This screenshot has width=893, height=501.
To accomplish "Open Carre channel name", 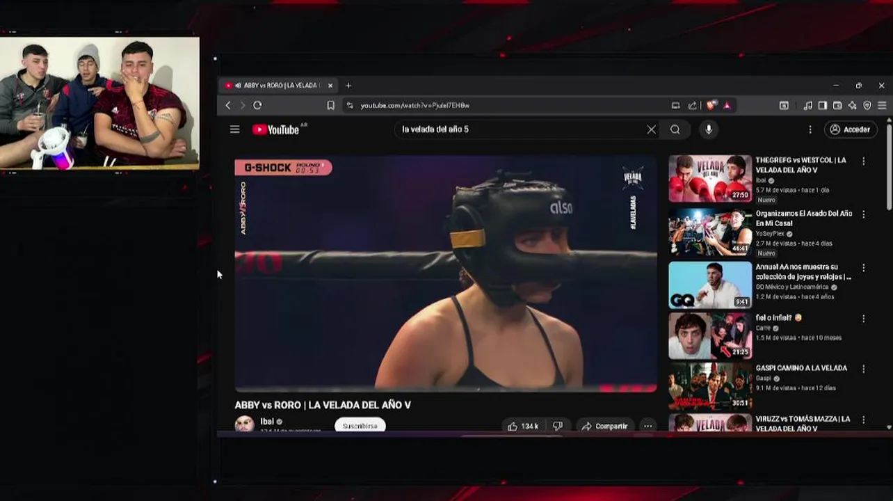I will [763, 328].
